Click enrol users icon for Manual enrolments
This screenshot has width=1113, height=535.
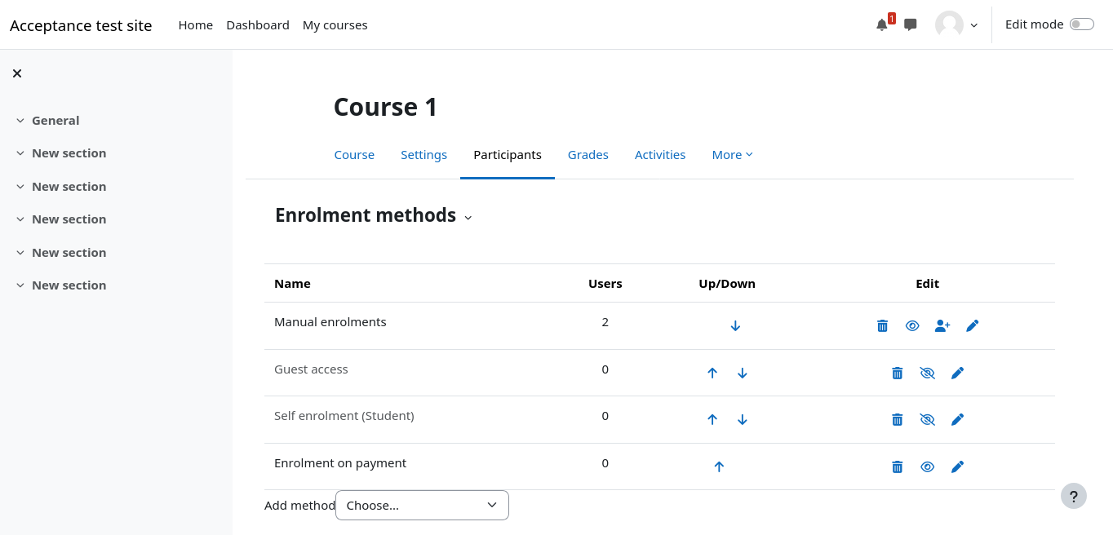(x=942, y=326)
